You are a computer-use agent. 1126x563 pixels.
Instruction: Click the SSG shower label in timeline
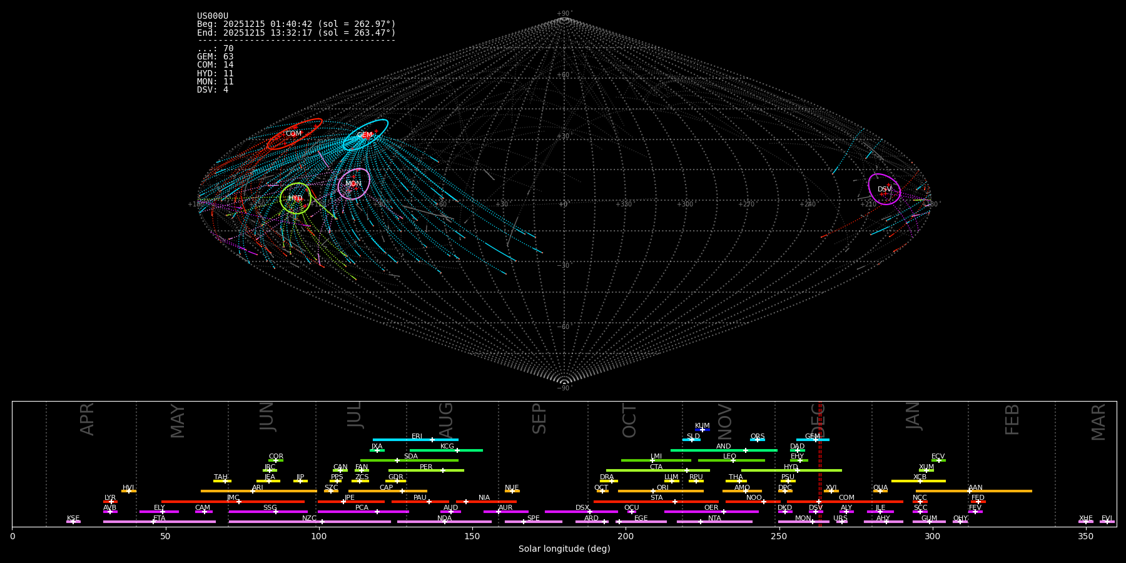click(270, 508)
